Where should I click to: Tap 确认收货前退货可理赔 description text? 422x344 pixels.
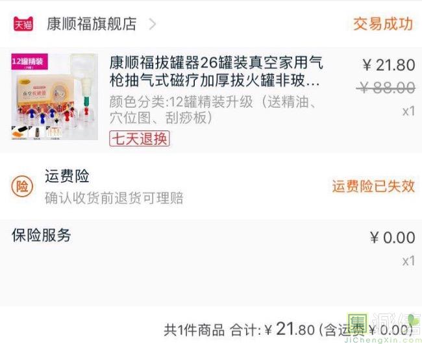[114, 198]
